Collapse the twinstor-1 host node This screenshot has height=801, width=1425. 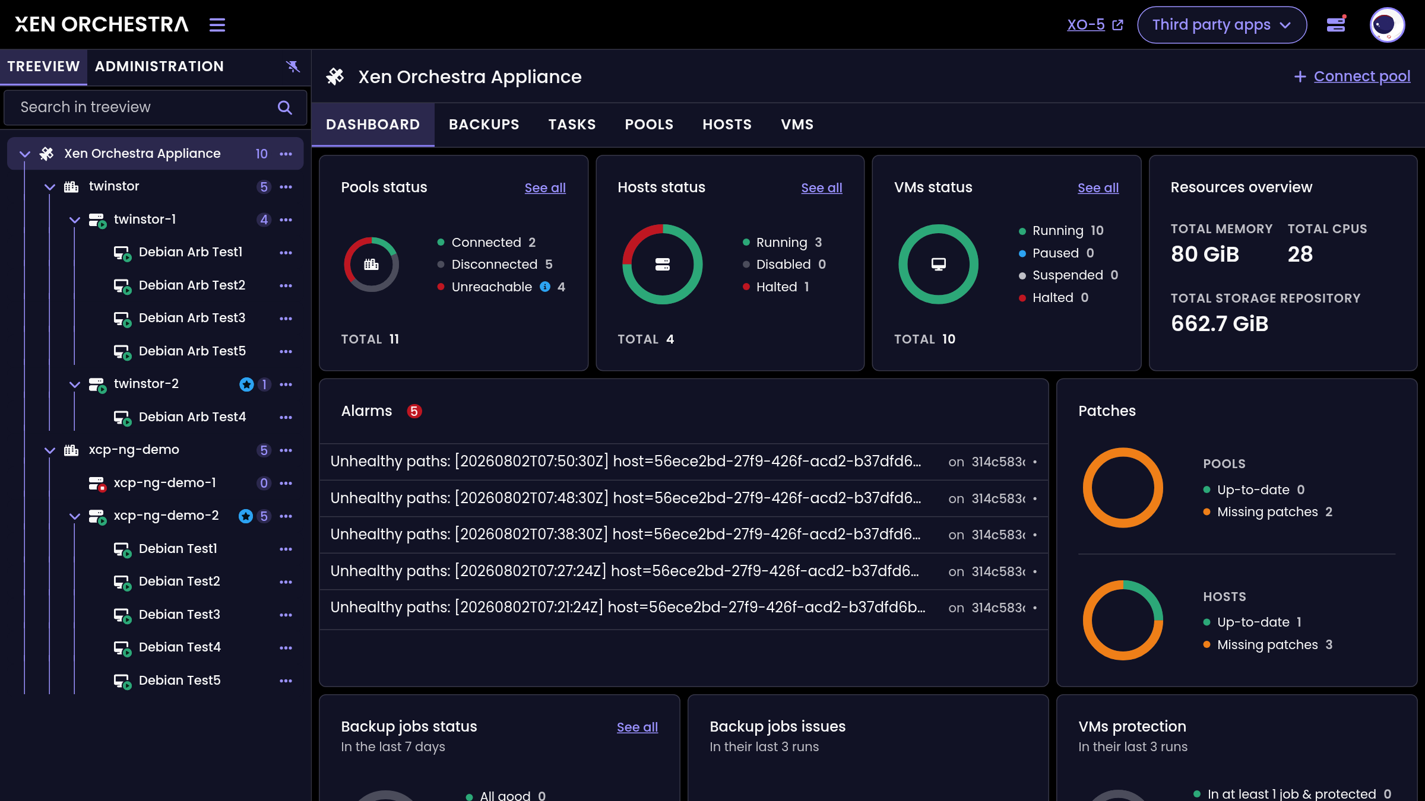click(x=75, y=220)
